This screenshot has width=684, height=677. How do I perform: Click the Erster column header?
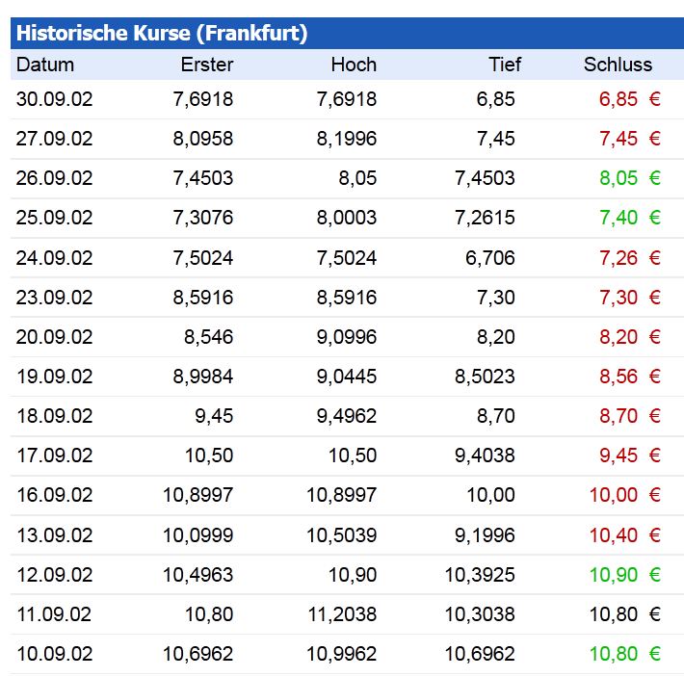pyautogui.click(x=207, y=65)
